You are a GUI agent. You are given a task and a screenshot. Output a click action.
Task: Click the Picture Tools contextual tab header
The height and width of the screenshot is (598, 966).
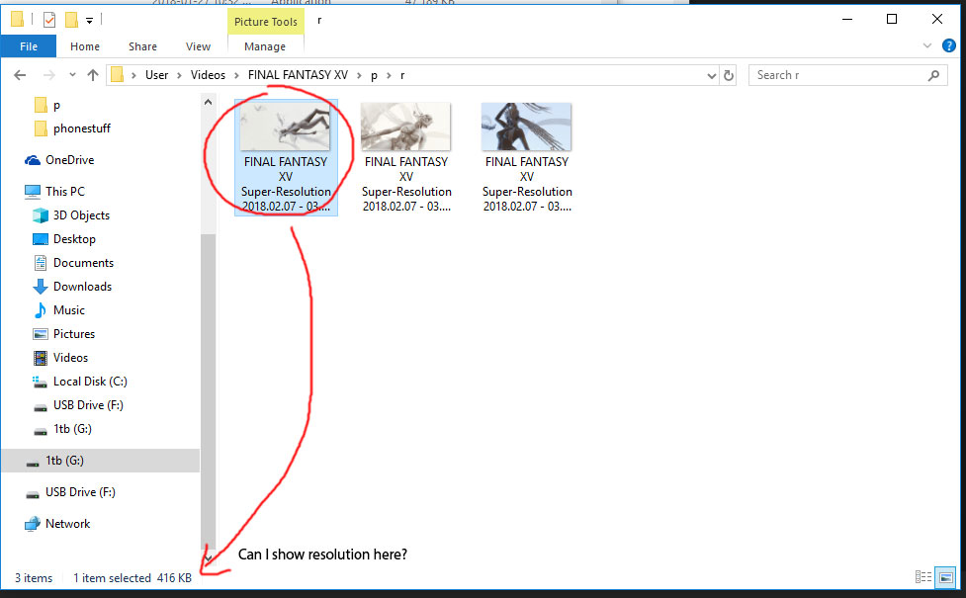(266, 22)
